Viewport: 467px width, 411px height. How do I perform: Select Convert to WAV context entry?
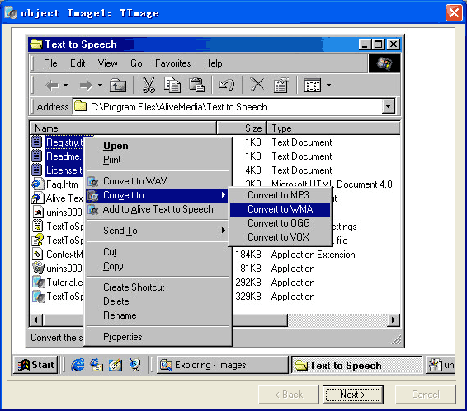(x=158, y=181)
